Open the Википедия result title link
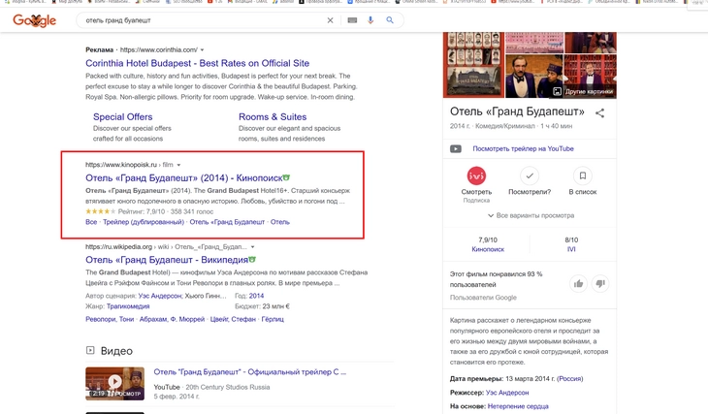The height and width of the screenshot is (414, 708). pos(167,260)
